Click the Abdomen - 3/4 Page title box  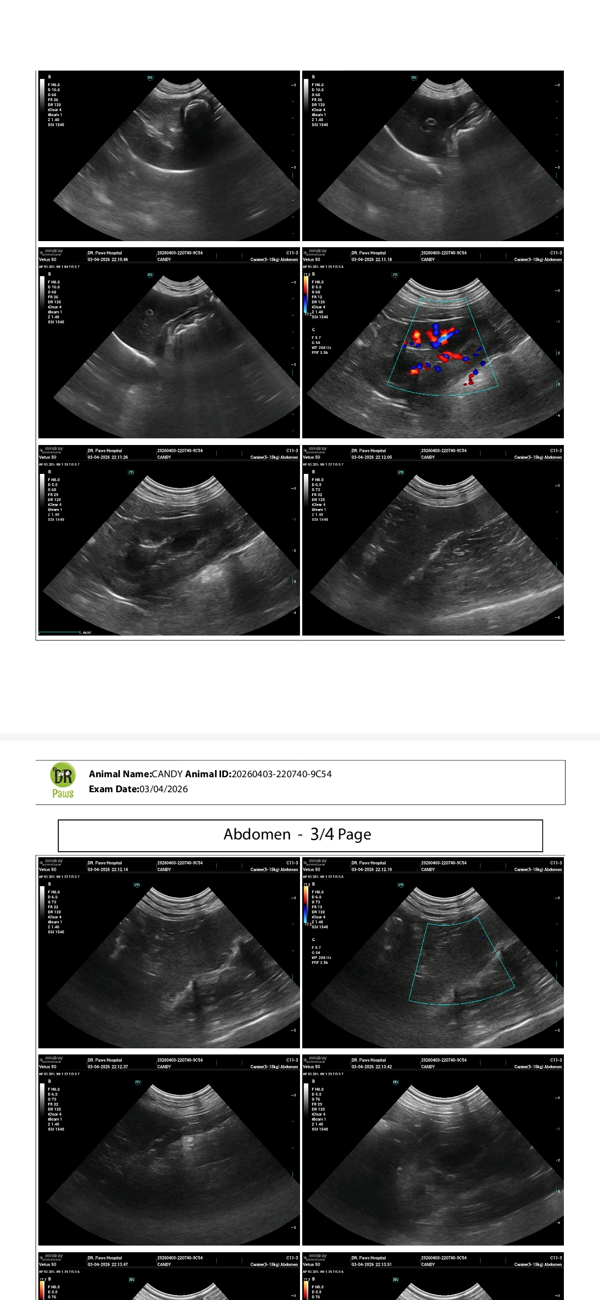300,835
